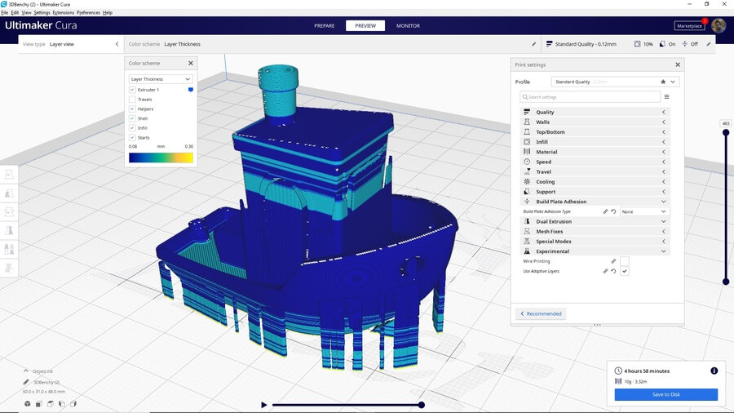Switch to the Prepare tab
Viewport: 734px width, 413px height.
(x=325, y=25)
